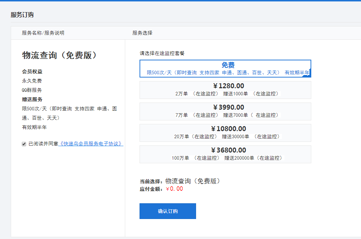
Task: Click the 已阅读并同意 label text
Action: [43, 144]
